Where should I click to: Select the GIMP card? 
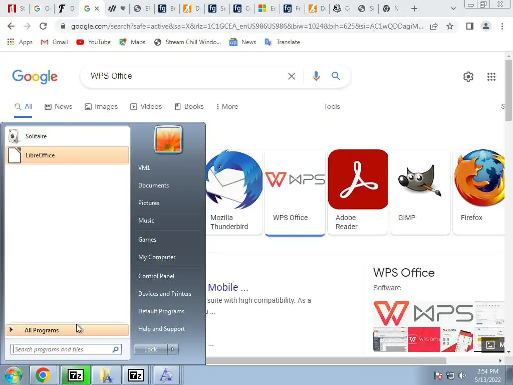[x=420, y=192]
